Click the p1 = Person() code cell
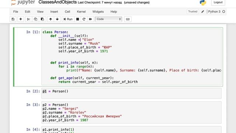 point(131,93)
